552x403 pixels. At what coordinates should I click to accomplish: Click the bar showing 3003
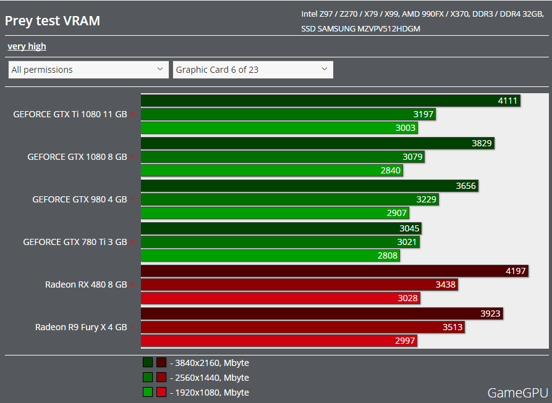tap(279, 128)
